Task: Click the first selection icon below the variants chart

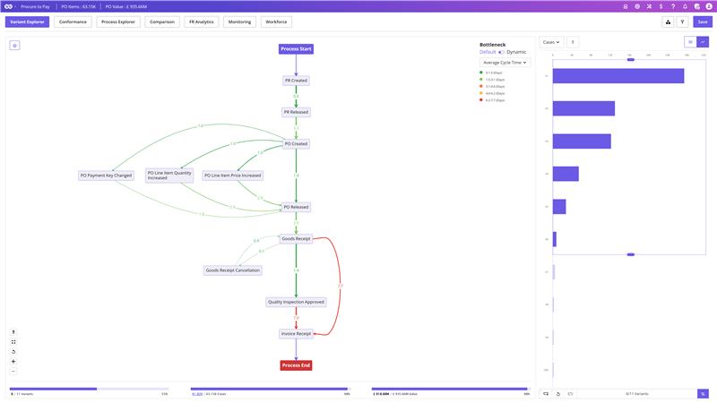Action: 546,393
